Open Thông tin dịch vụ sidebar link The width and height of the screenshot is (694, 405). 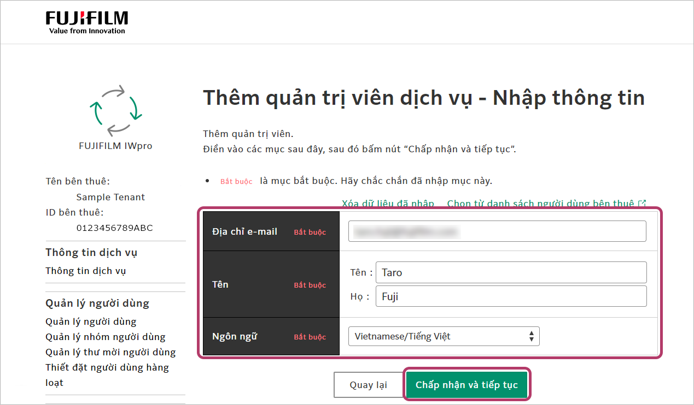[86, 271]
